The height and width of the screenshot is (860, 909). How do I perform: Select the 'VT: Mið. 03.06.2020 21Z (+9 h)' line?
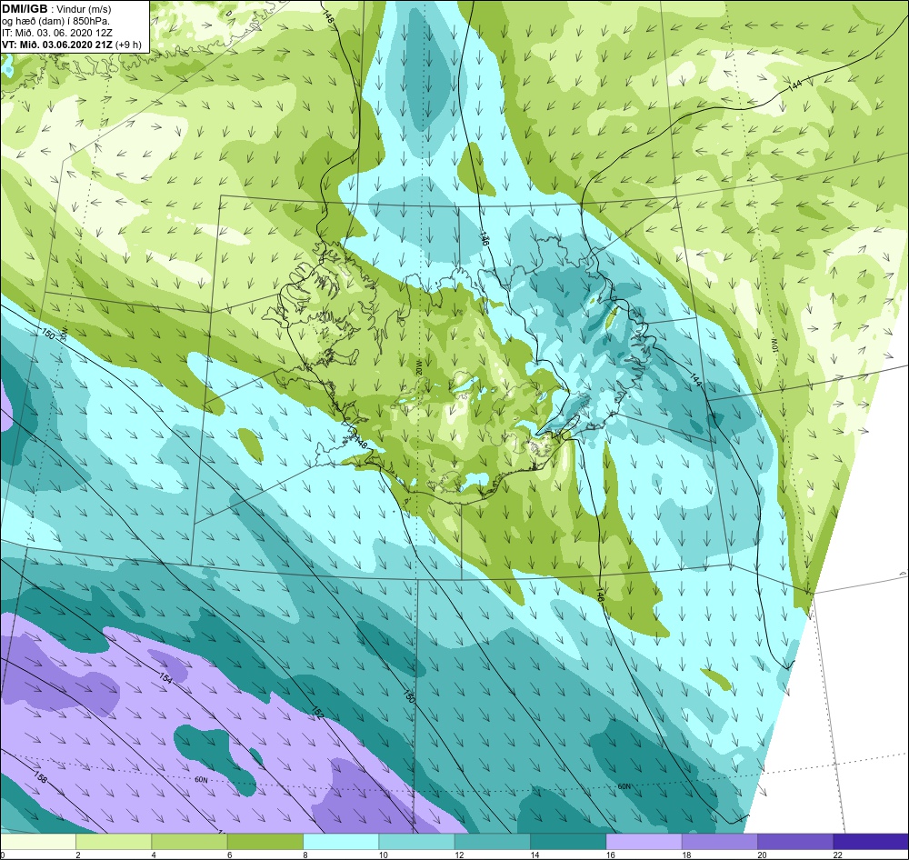click(x=72, y=45)
